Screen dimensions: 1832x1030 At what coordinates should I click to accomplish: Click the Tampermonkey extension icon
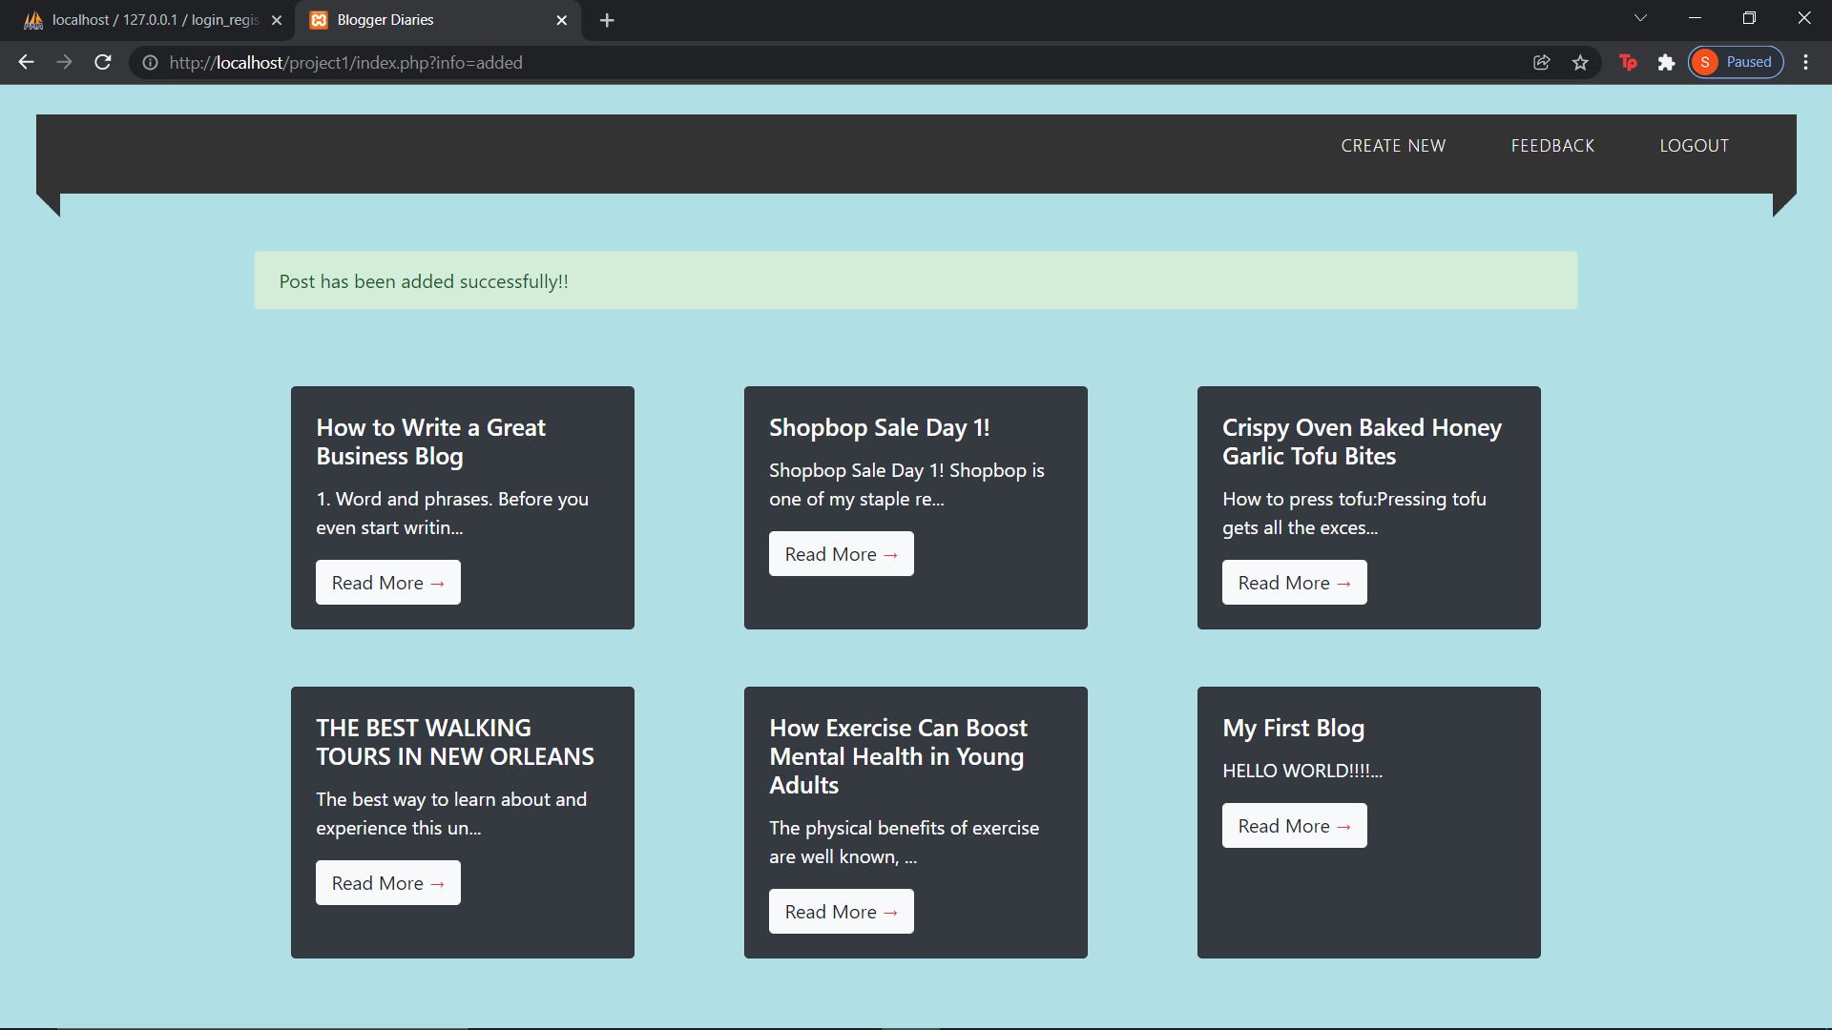click(x=1628, y=62)
